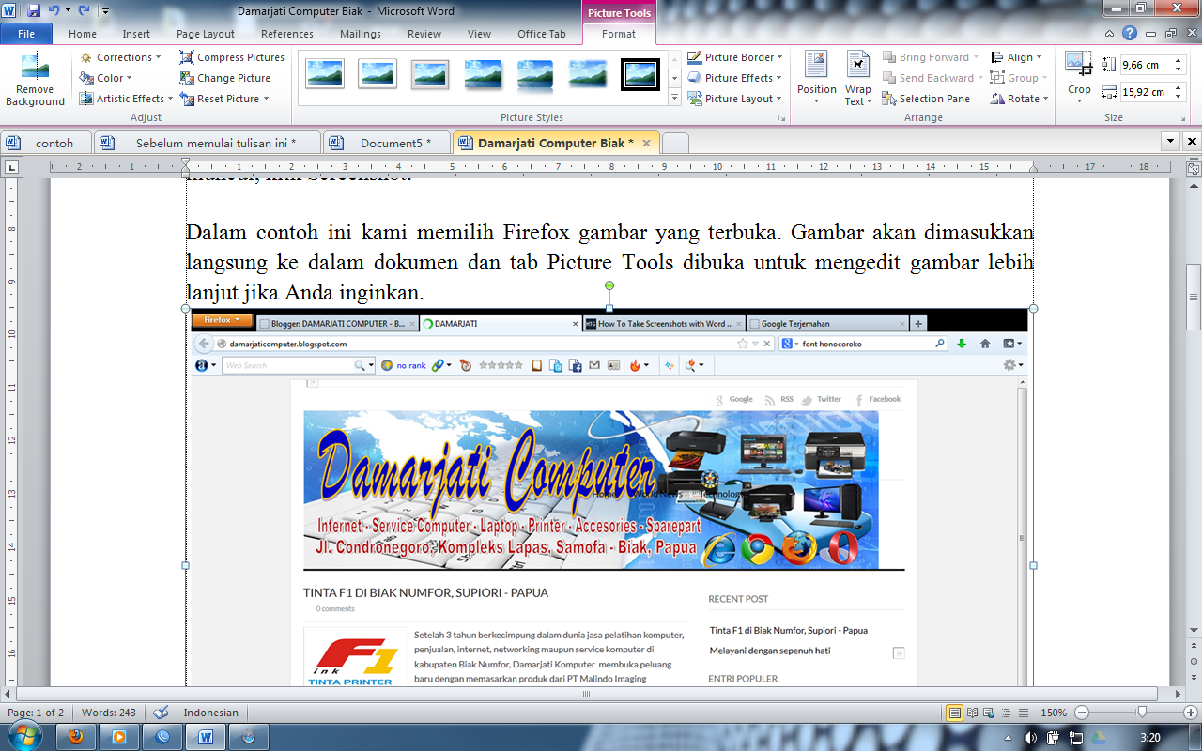1202x751 pixels.
Task: Open the Office Tab ribbon tab
Action: coord(542,34)
